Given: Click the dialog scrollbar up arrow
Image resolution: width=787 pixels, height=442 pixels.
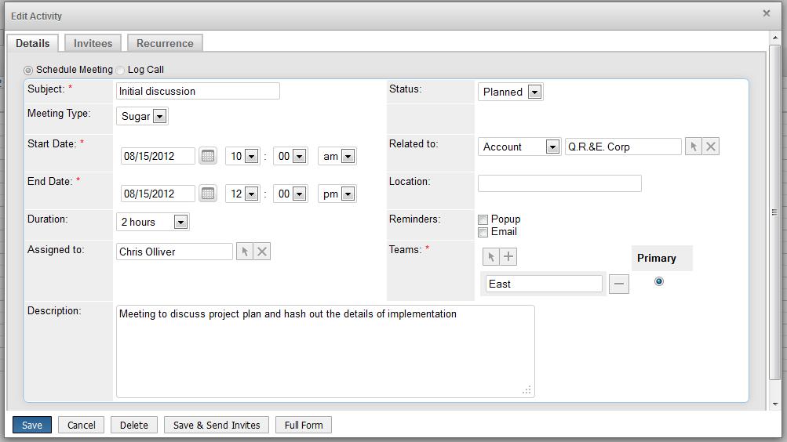Looking at the screenshot, I should (x=775, y=38).
